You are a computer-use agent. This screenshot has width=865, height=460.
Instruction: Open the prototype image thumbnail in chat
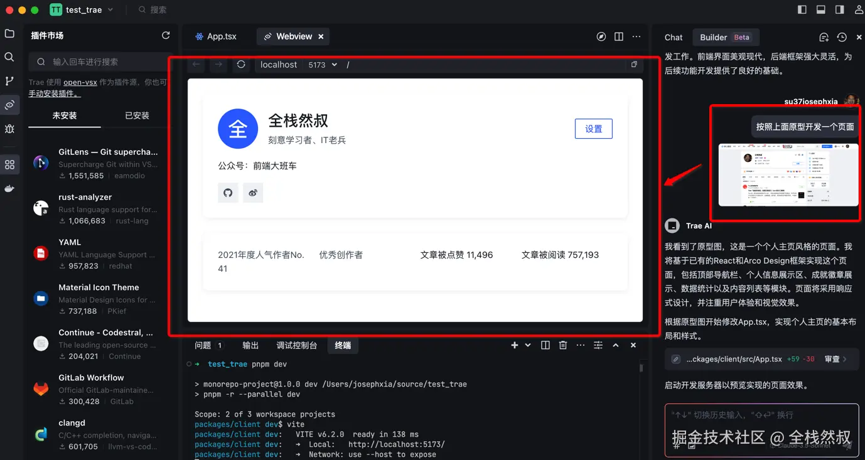788,175
